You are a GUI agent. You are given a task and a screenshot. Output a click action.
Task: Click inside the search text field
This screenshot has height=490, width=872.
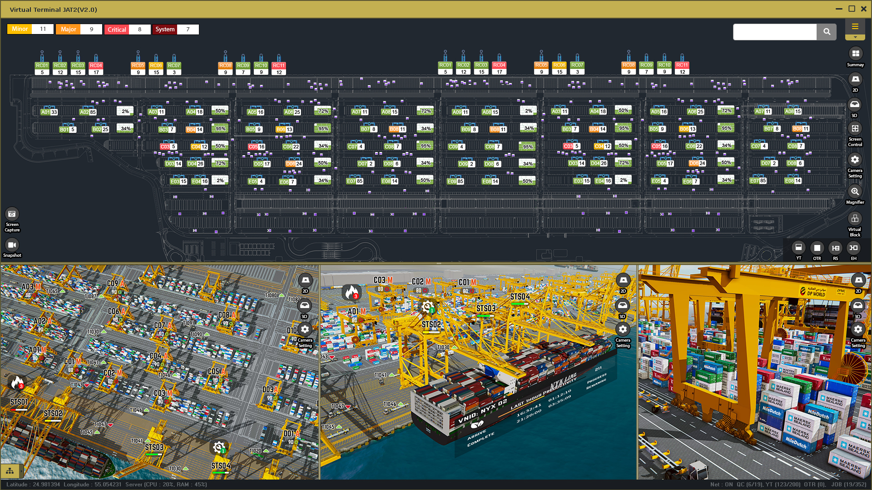[x=774, y=32]
